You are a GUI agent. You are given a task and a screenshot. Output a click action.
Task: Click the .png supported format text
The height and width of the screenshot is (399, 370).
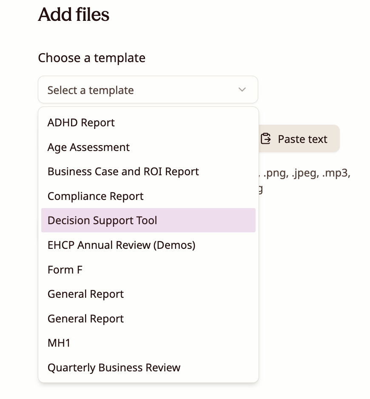(x=275, y=174)
